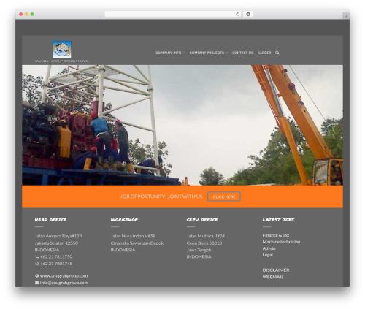Open the Company Projects menu
Image resolution: width=365 pixels, height=309 pixels.
[x=207, y=53]
